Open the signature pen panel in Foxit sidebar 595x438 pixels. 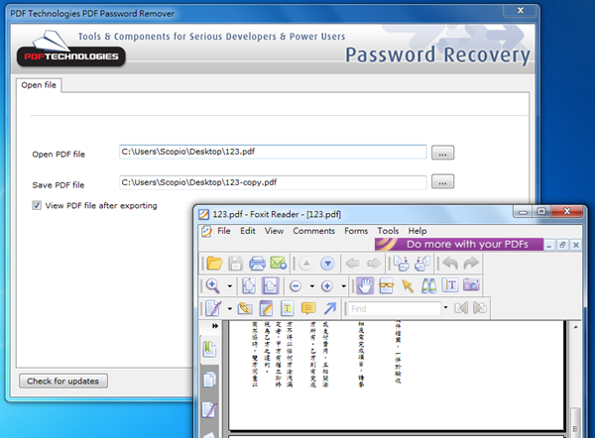(209, 410)
